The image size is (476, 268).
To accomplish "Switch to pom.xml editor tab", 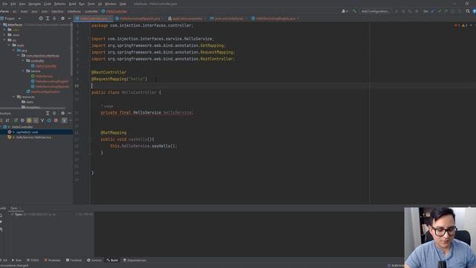I will [x=229, y=19].
